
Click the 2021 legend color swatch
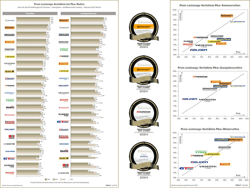(x=69, y=179)
